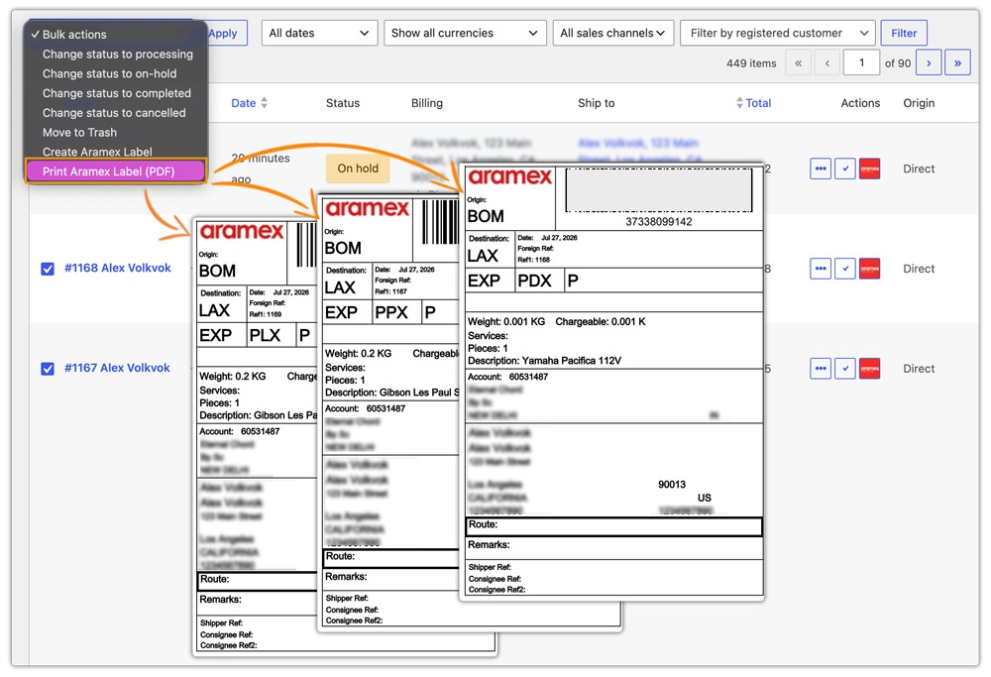The width and height of the screenshot is (991, 677).
Task: Click the Billing column header
Action: coord(426,103)
